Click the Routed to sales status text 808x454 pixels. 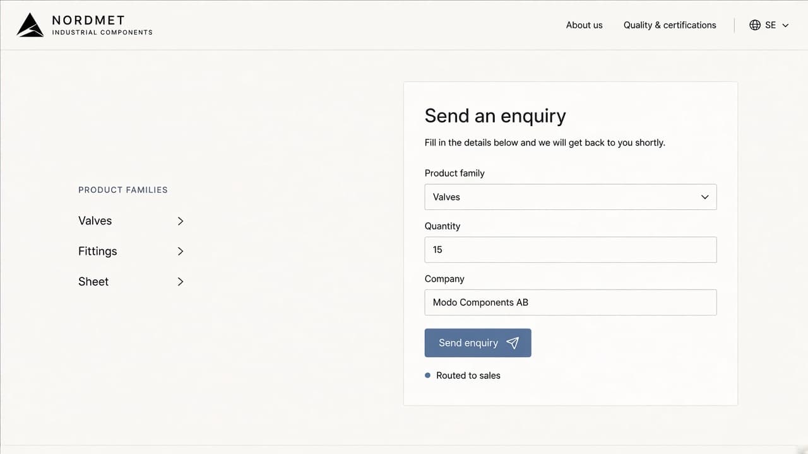pos(468,375)
